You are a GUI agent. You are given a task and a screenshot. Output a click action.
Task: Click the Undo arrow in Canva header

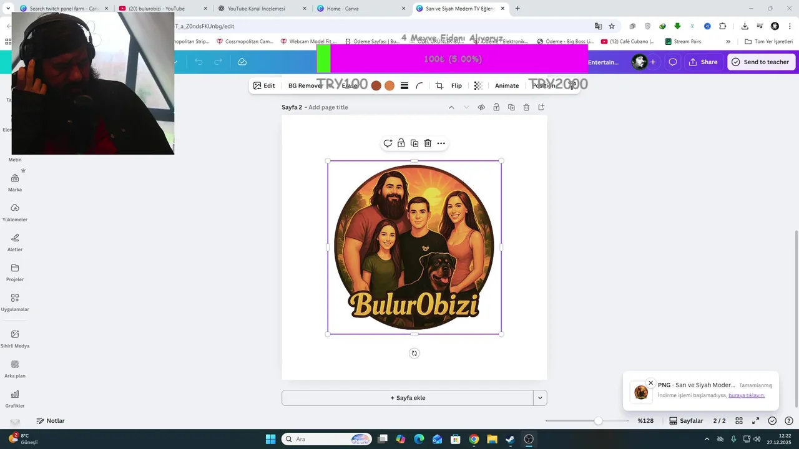pyautogui.click(x=199, y=62)
